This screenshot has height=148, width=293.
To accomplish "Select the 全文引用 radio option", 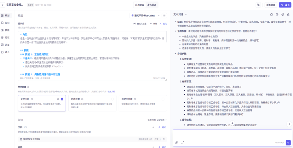I will [62, 99].
